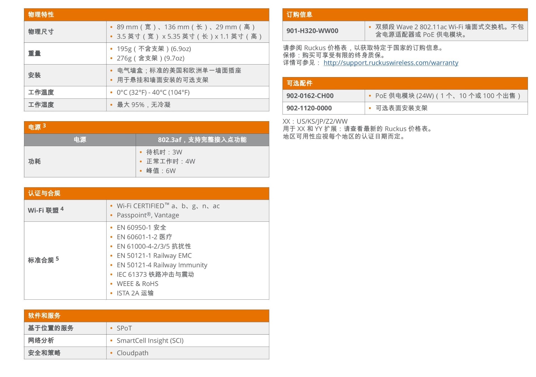This screenshot has width=536, height=377.
Task: Click the 地区可用性应视每个地区 note line
Action: (344, 137)
